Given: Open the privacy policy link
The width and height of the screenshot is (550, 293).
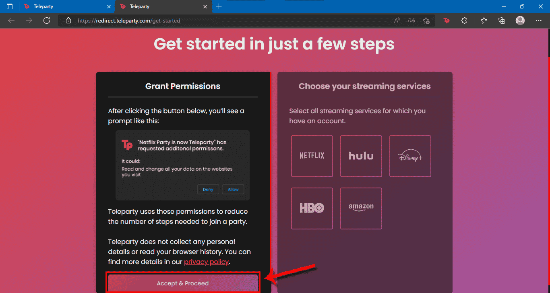Looking at the screenshot, I should (206, 262).
